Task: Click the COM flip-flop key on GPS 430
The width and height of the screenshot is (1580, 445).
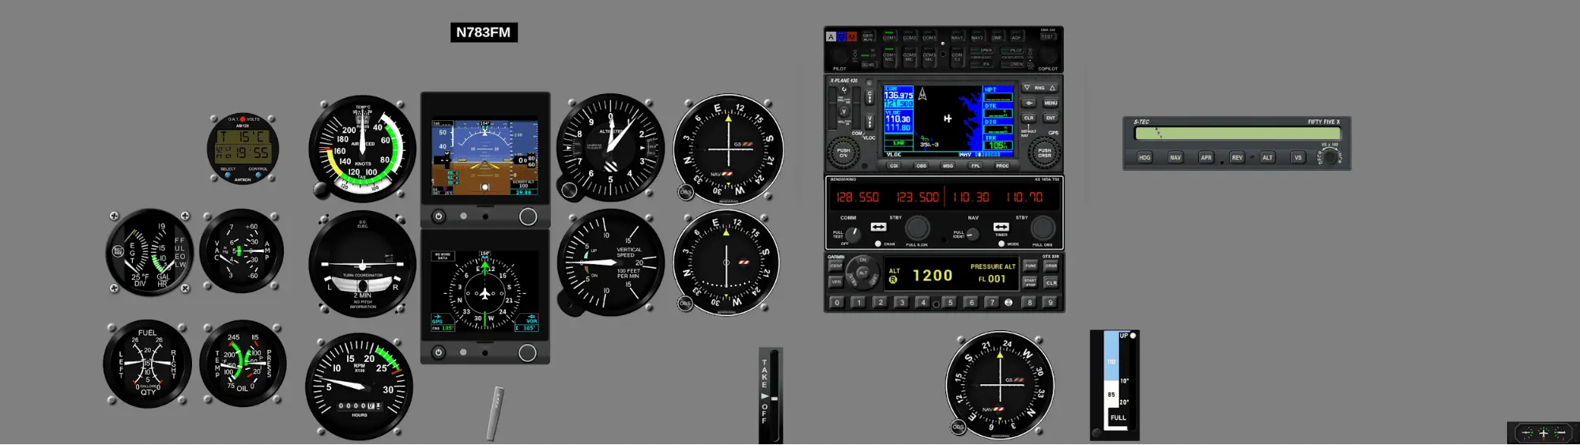Action: pyautogui.click(x=869, y=96)
